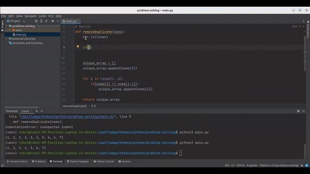Open the Notifications side tool window
The height and width of the screenshot is (174, 310).
tap(308, 29)
